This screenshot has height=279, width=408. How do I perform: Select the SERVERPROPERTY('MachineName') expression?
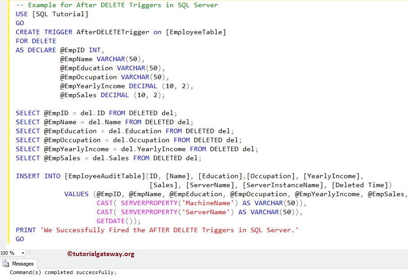pos(175,203)
